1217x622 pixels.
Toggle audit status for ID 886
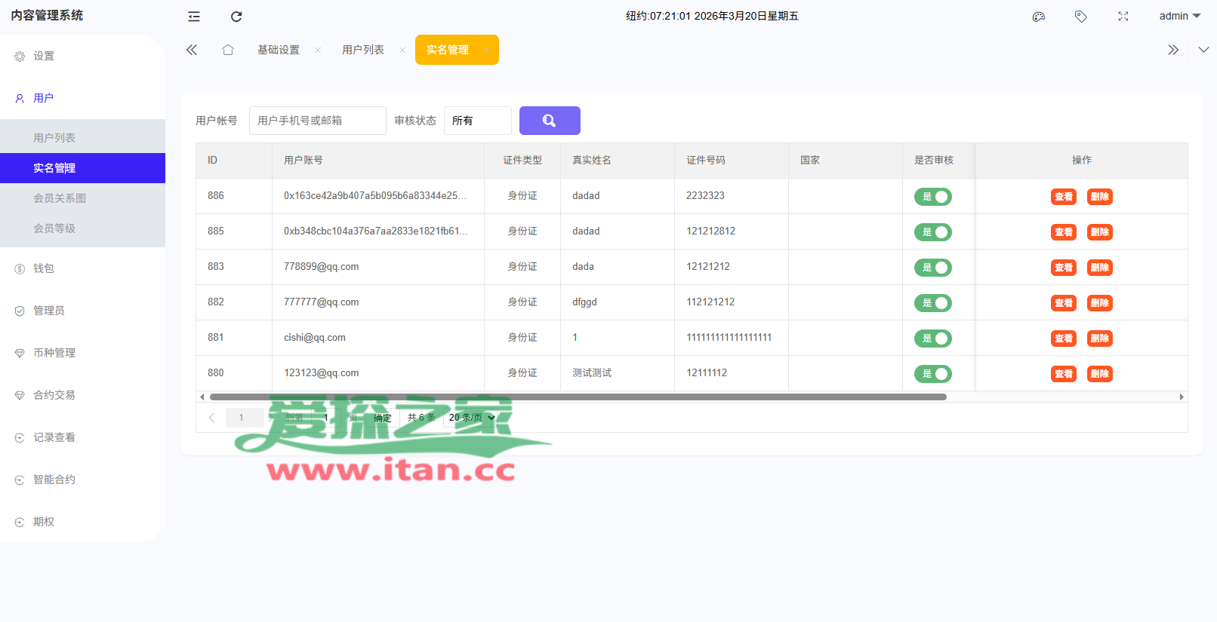coord(933,197)
